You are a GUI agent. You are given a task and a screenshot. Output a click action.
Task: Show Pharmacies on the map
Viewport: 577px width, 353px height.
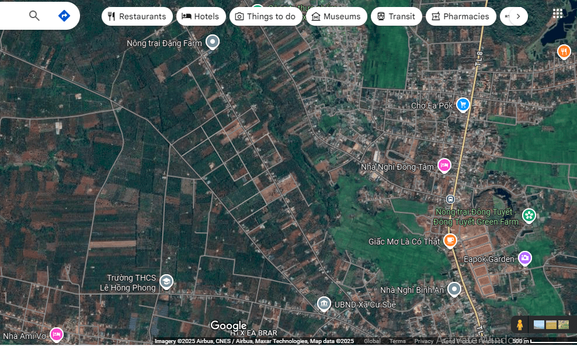click(x=460, y=16)
